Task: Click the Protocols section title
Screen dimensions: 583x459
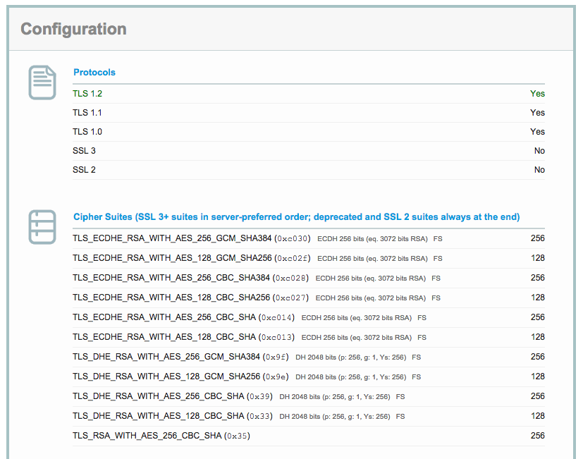Action: tap(94, 72)
